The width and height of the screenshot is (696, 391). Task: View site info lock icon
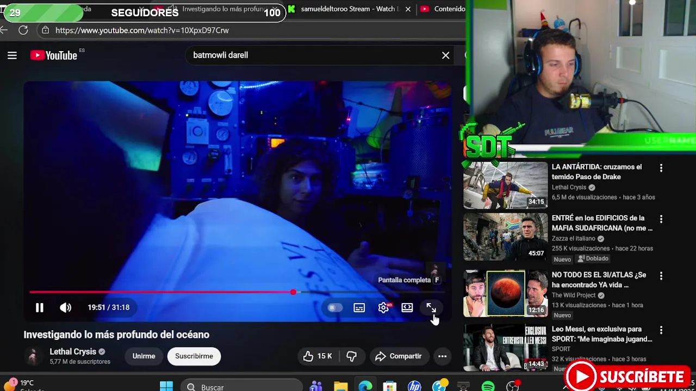coord(45,30)
